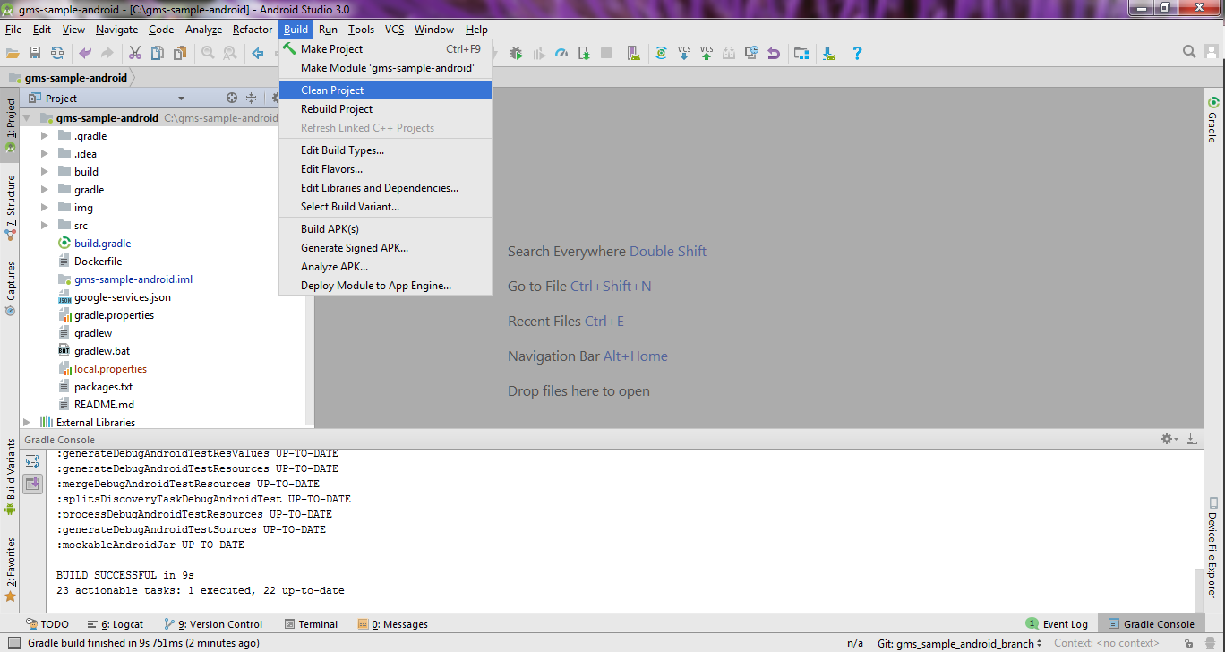1225x652 pixels.
Task: Click the Sync Project with Gradle icon
Action: coord(661,54)
